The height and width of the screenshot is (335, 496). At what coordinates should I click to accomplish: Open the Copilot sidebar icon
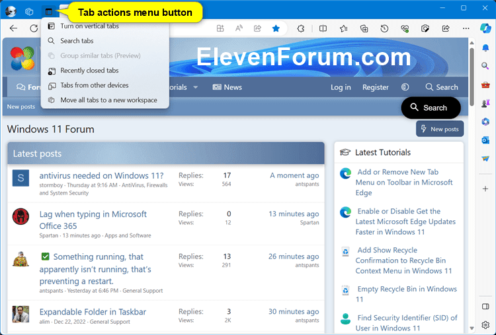[485, 28]
